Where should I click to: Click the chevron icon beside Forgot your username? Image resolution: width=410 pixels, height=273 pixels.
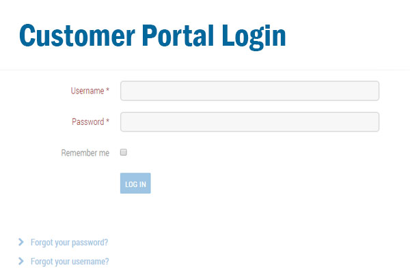pos(21,261)
